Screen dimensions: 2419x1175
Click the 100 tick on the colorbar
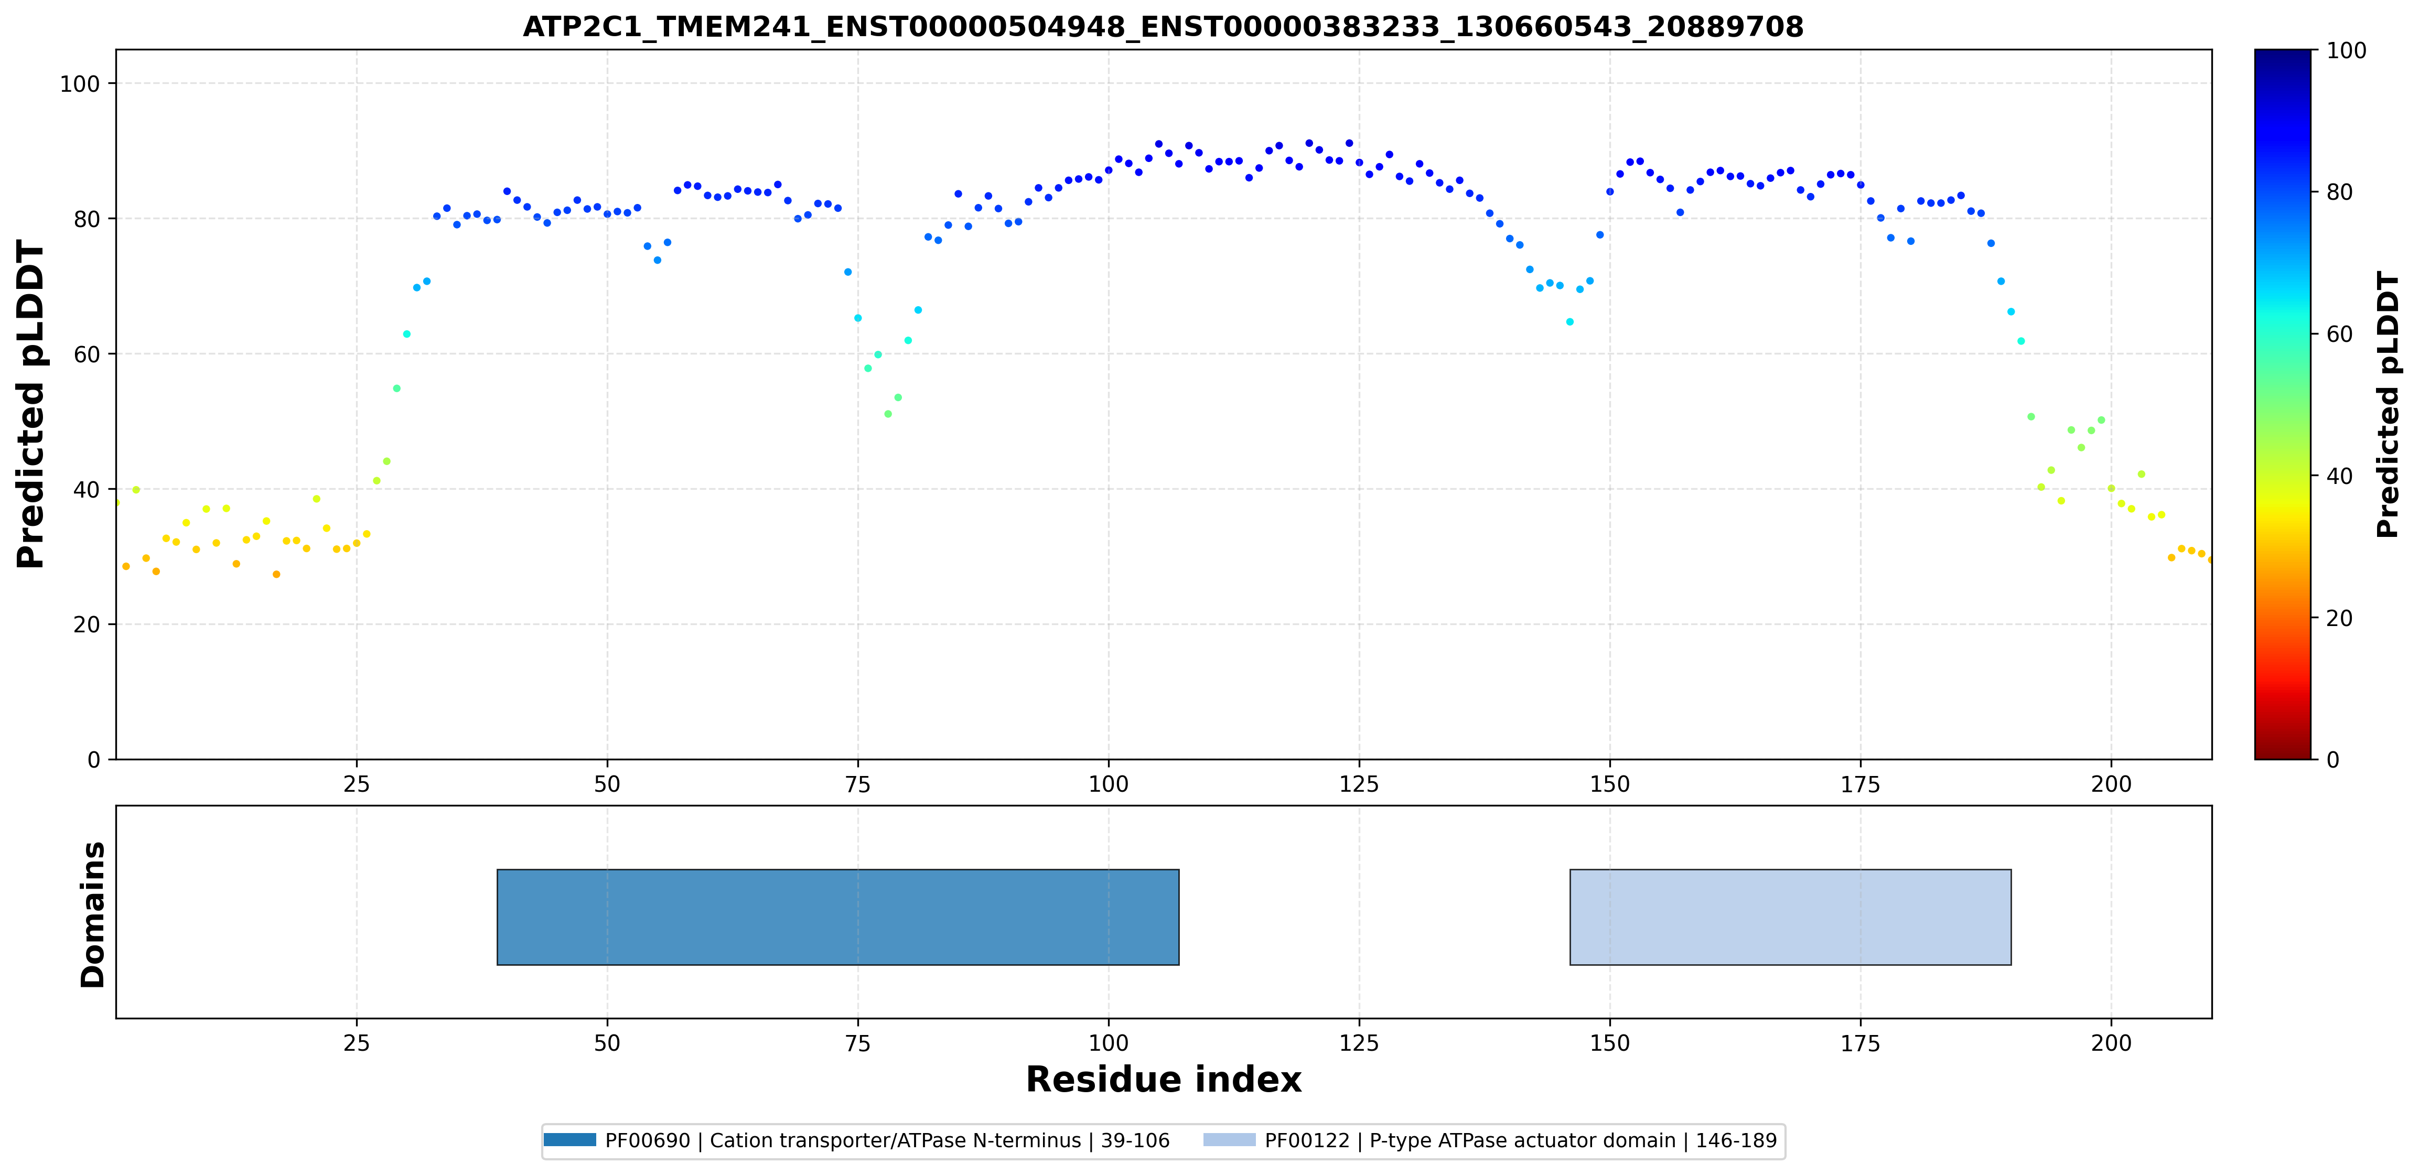click(2346, 51)
